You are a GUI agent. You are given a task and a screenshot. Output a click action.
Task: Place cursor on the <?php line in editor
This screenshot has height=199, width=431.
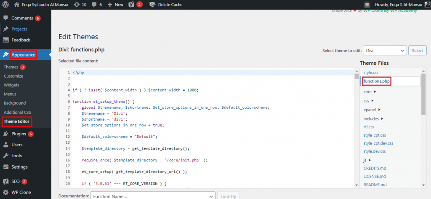tap(78, 73)
